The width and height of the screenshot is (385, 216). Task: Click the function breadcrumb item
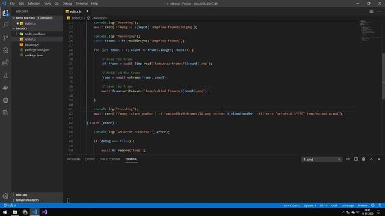click(x=99, y=18)
